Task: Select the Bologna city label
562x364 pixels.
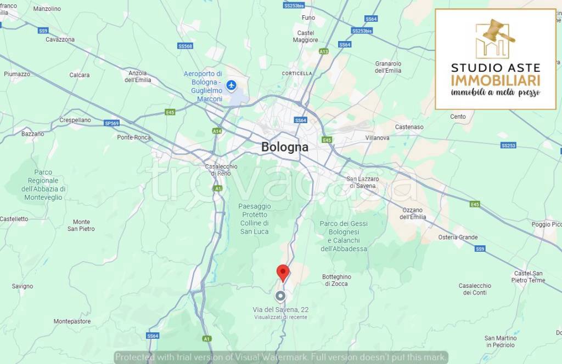Action: coord(285,147)
